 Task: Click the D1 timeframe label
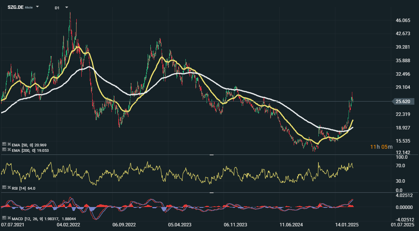coord(57,8)
